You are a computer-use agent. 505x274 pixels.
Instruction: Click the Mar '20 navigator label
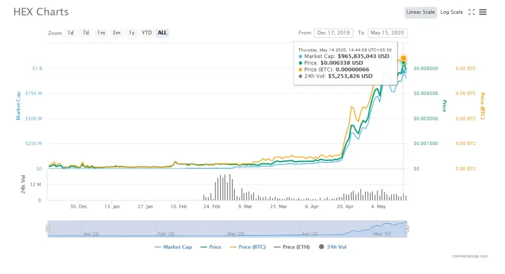pos(236,234)
